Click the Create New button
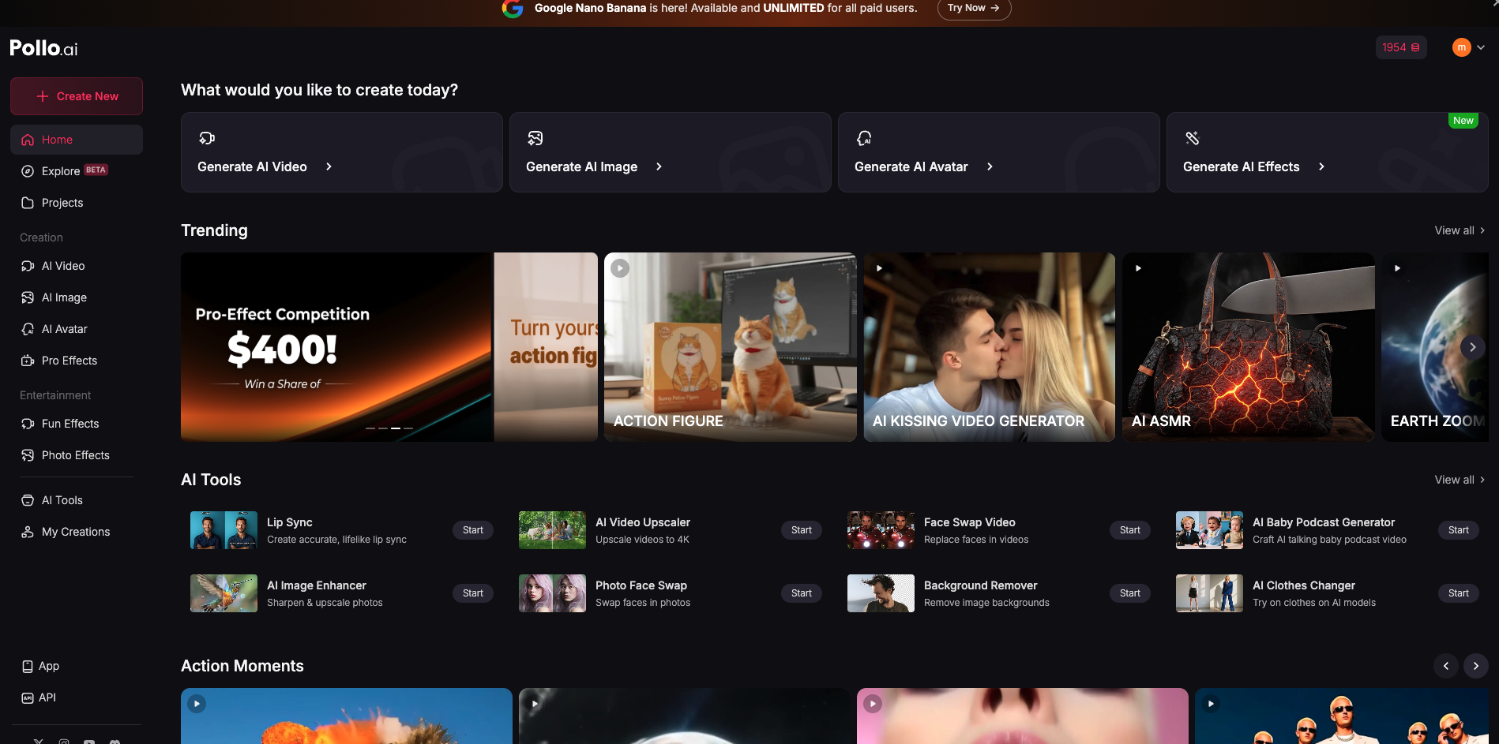 coord(77,96)
